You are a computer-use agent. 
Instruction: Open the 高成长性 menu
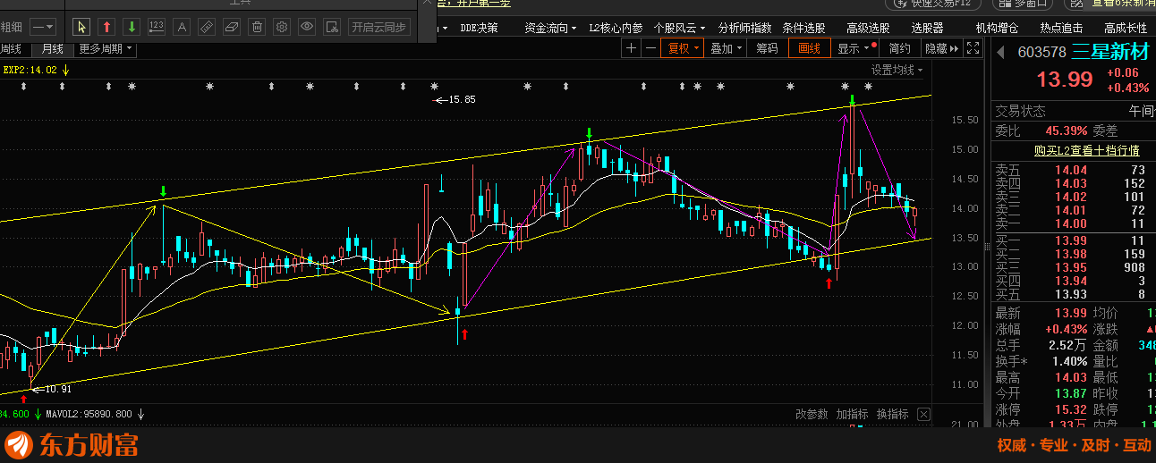(1125, 28)
